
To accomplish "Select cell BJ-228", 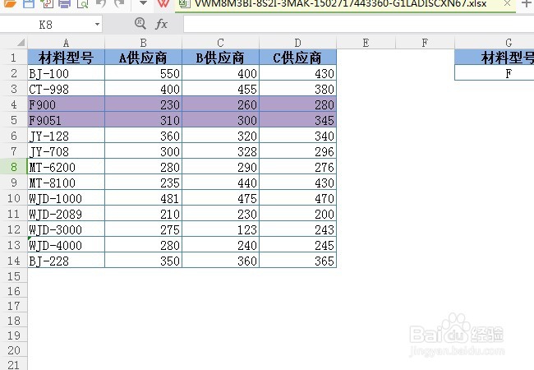I will point(66,261).
